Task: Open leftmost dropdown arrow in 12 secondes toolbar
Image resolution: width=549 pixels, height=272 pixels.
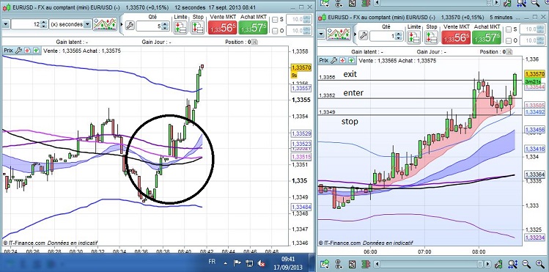Action: point(6,24)
